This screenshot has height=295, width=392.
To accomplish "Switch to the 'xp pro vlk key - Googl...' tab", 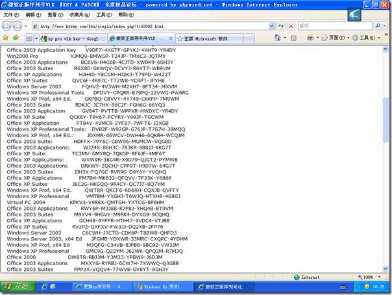I will (x=73, y=39).
